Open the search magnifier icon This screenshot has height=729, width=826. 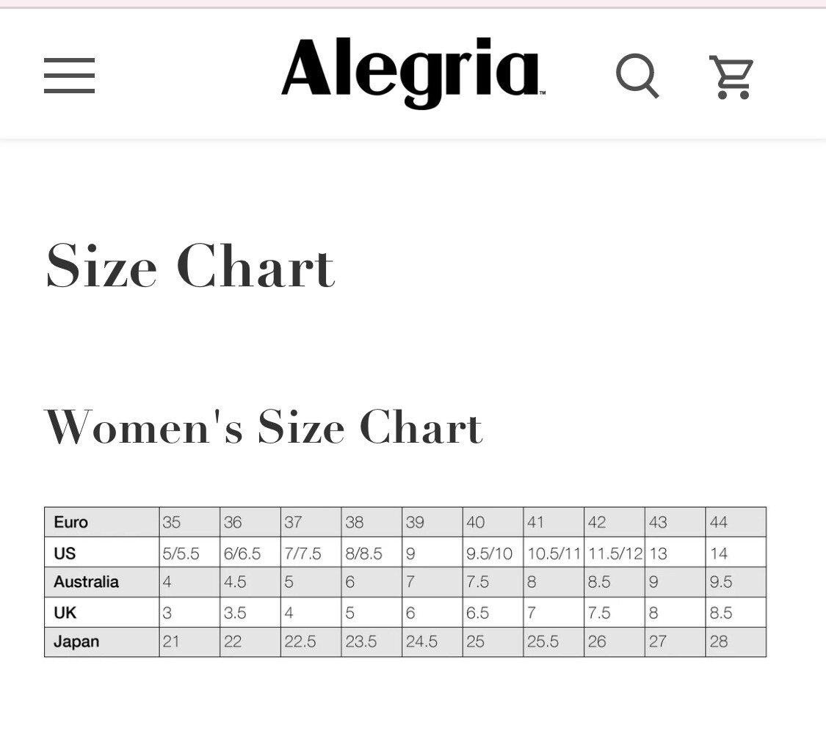[x=637, y=76]
